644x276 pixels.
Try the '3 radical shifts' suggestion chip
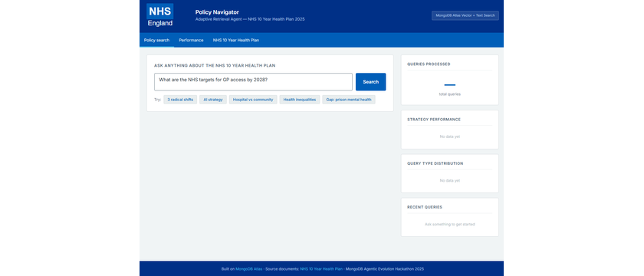pyautogui.click(x=180, y=100)
